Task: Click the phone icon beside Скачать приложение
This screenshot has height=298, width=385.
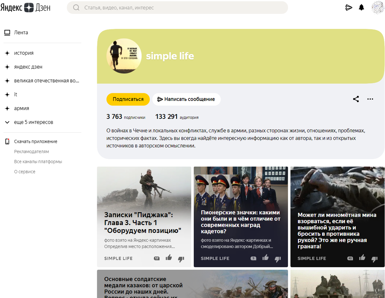Action: (7, 142)
